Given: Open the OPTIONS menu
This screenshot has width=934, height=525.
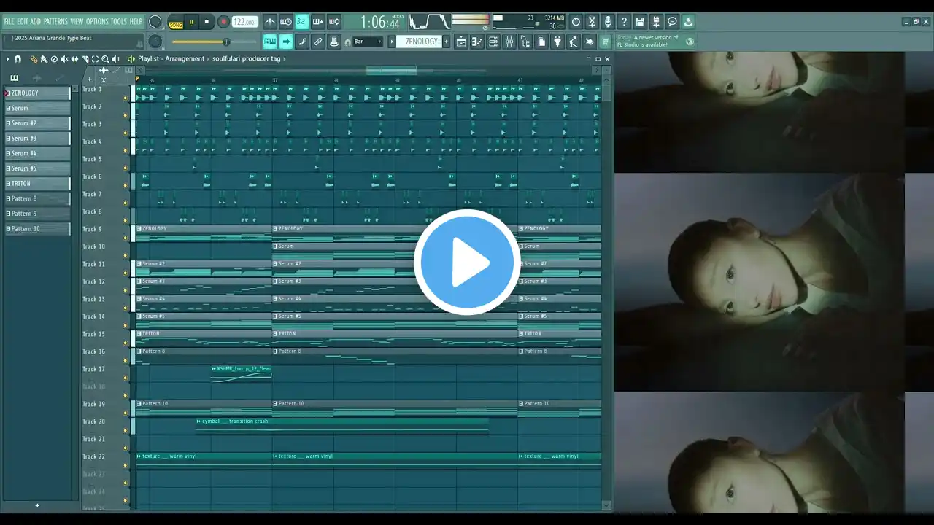Looking at the screenshot, I should coord(97,22).
